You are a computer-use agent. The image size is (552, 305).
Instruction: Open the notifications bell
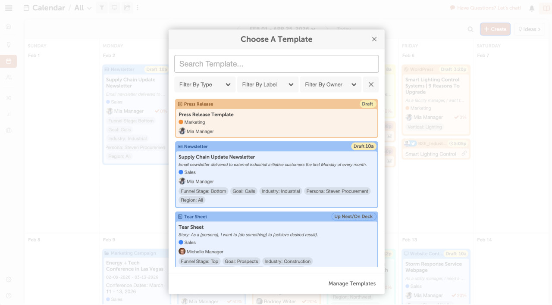click(532, 8)
